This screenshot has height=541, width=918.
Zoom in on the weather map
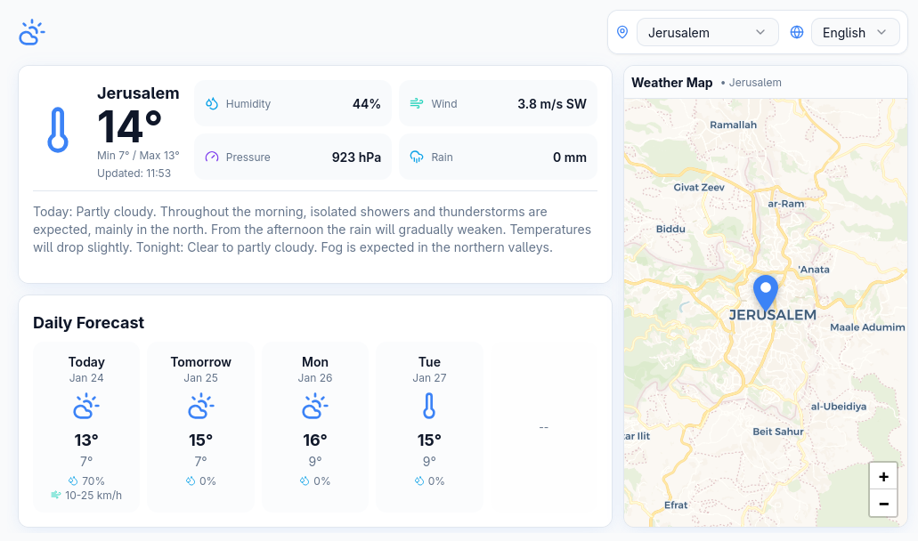883,477
